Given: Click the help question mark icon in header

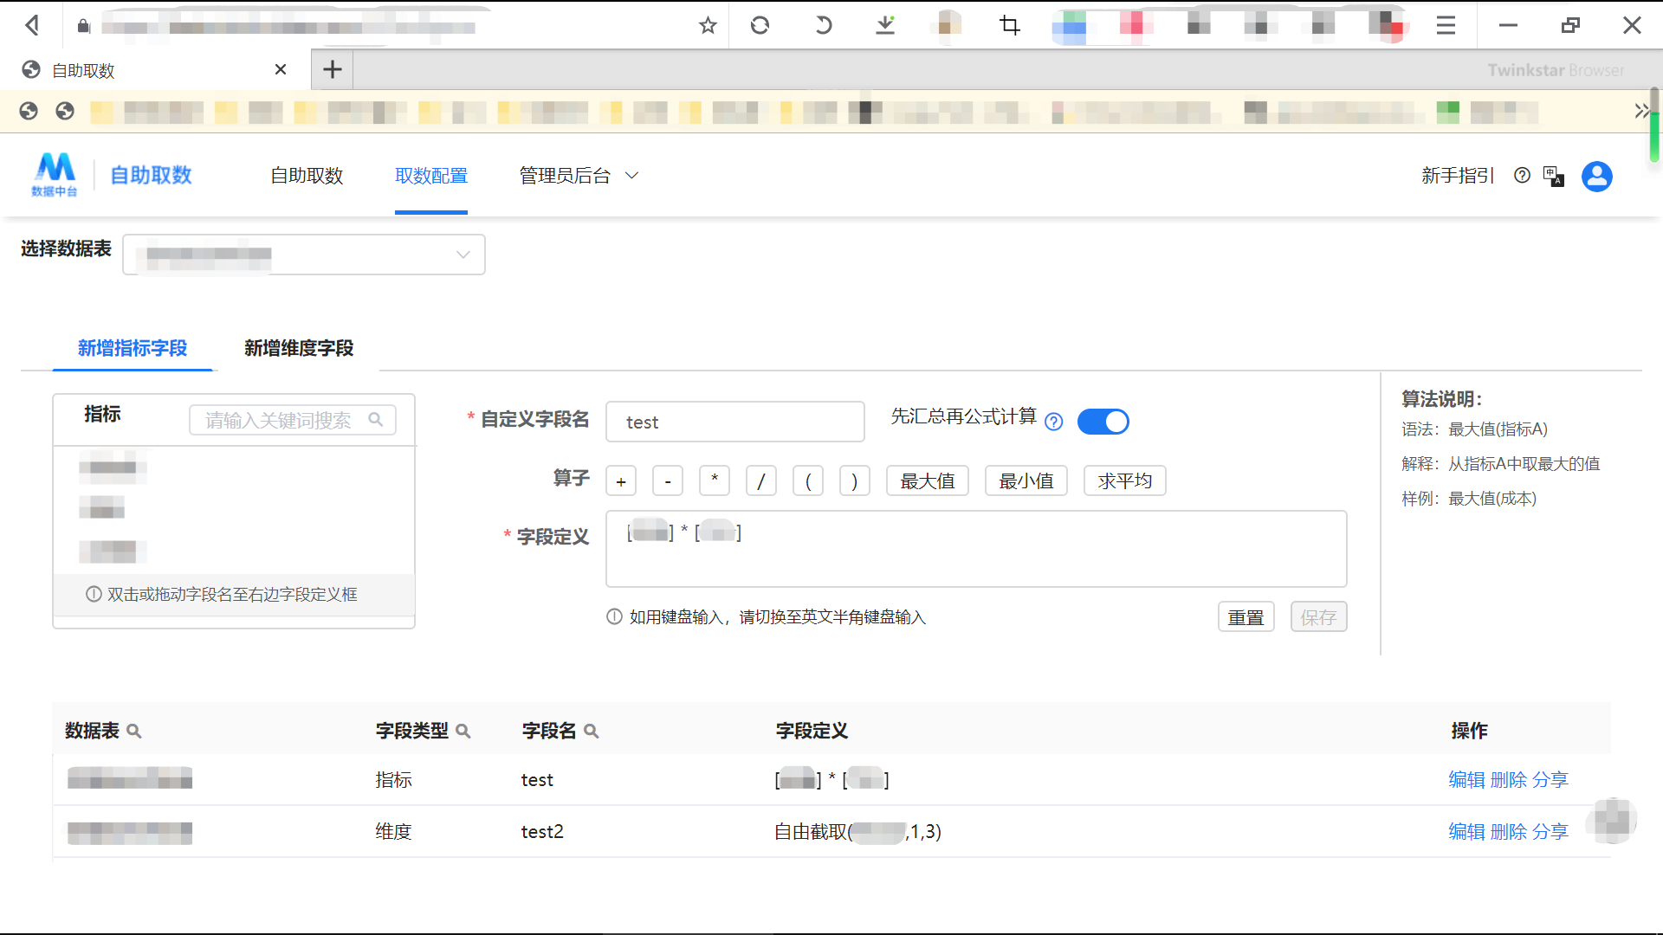Looking at the screenshot, I should (1522, 175).
